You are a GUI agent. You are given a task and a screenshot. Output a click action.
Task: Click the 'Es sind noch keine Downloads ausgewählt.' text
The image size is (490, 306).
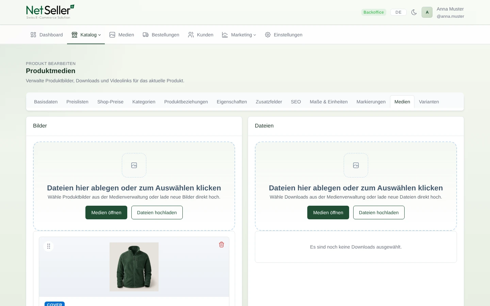tap(356, 247)
